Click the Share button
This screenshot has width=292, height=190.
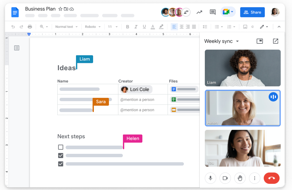tap(252, 12)
